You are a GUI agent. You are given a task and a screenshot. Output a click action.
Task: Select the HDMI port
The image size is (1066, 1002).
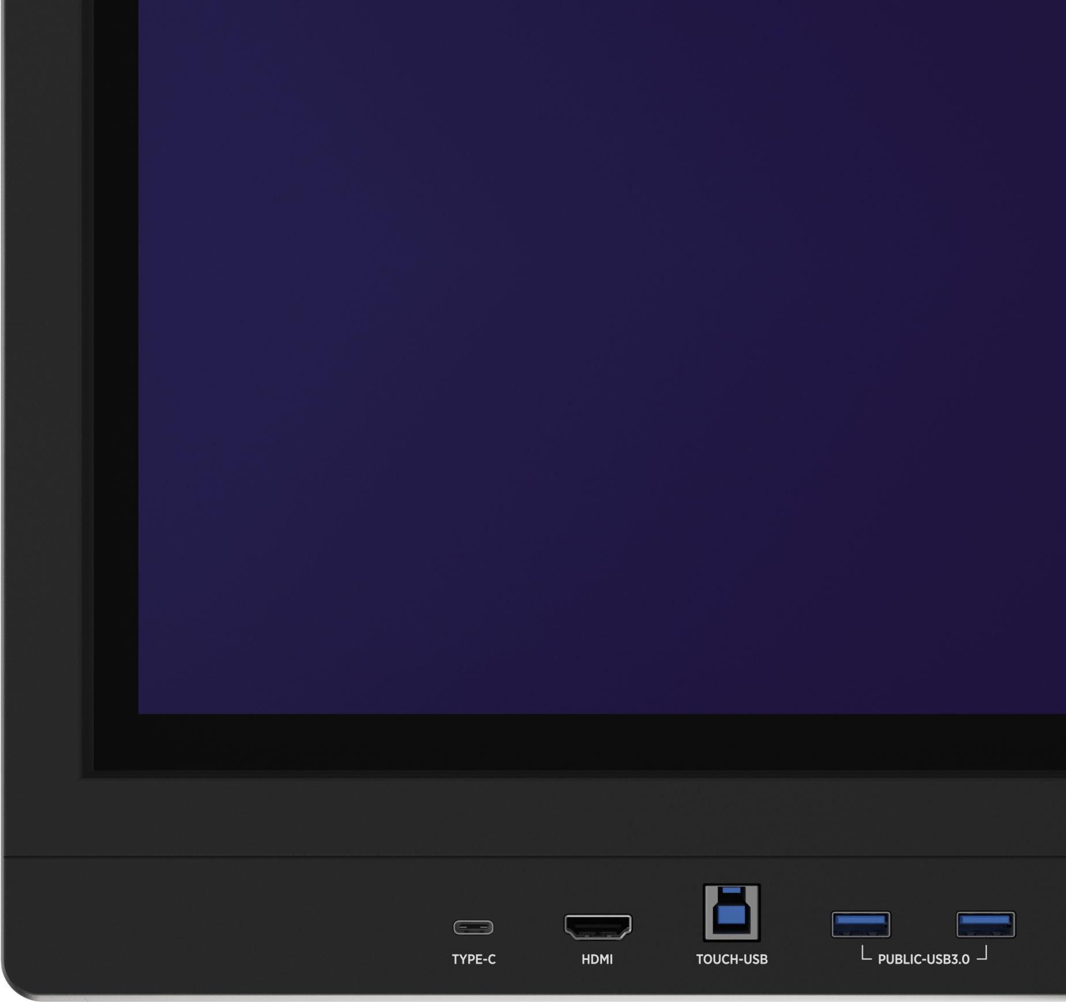598,926
